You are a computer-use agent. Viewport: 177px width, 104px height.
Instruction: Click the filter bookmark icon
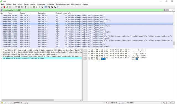tap(1, 10)
